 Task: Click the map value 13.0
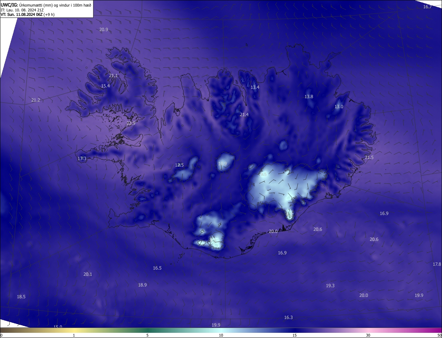339,107
